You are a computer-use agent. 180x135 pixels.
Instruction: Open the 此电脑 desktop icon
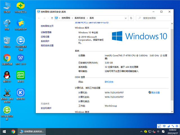point(7,8)
